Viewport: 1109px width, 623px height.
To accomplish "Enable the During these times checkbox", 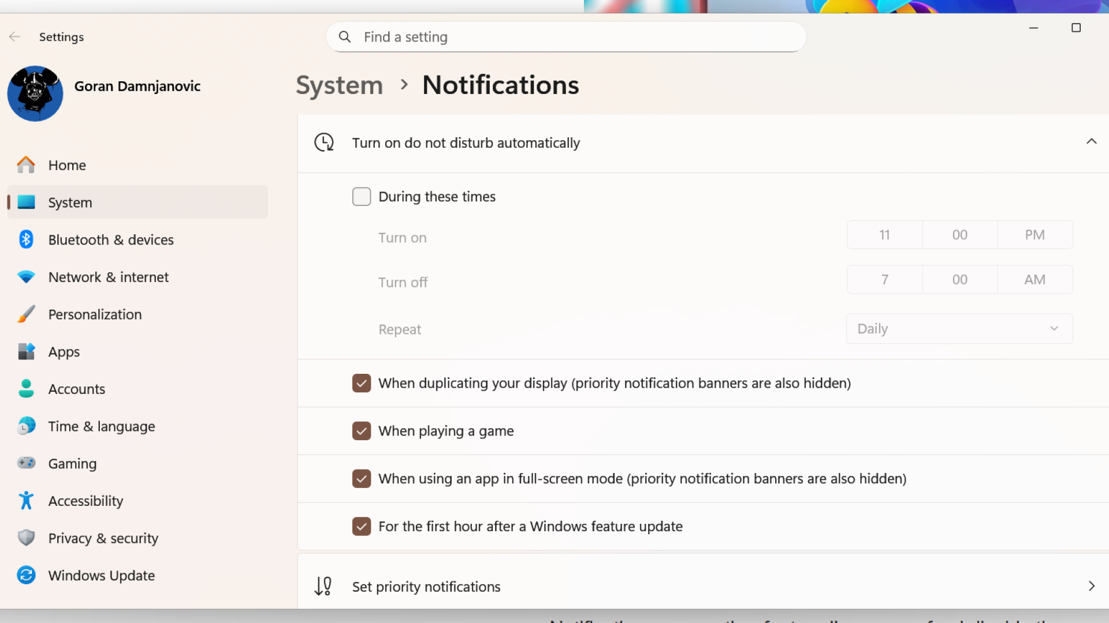I will pos(362,197).
